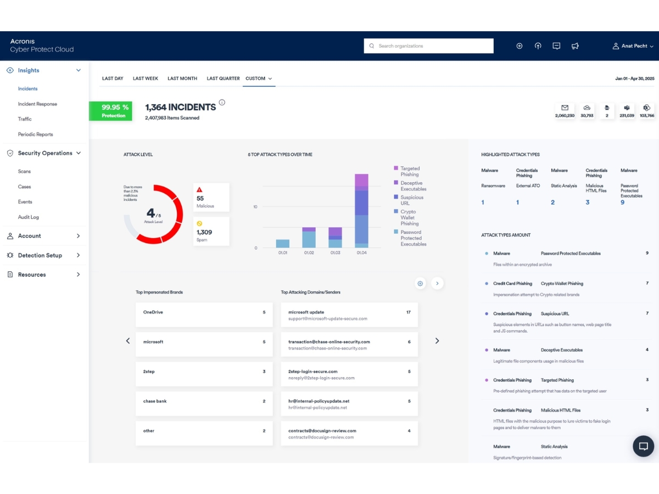Click the Teams icon showing 231,039
Screen dimensions: 659x494
627,108
